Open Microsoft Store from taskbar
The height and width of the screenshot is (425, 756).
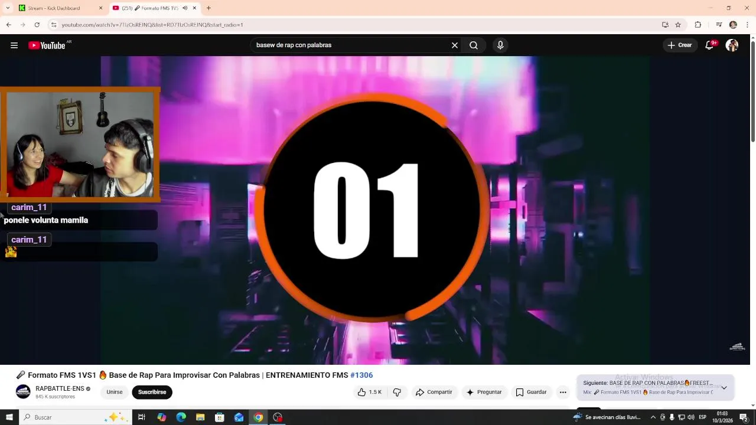pyautogui.click(x=220, y=417)
